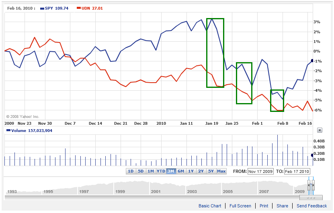Viewport: 334px width, 213px height.
Task: Select the 5Y range tab
Action: pos(211,171)
